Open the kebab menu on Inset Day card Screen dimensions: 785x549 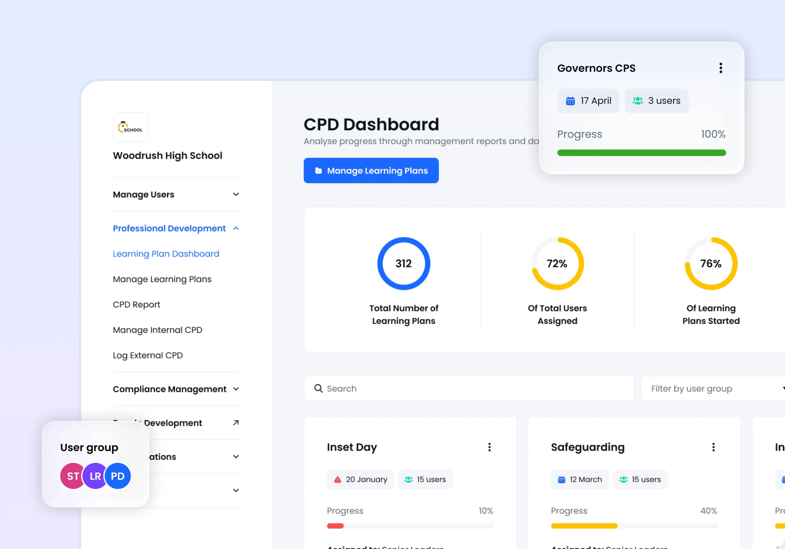point(489,447)
